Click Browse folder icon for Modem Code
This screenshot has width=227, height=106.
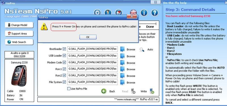122,63
